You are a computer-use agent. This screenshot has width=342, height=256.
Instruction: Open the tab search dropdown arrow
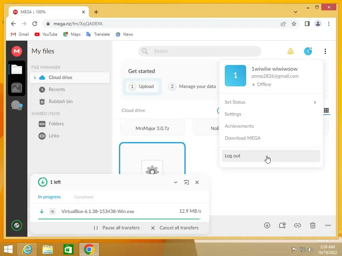point(296,12)
